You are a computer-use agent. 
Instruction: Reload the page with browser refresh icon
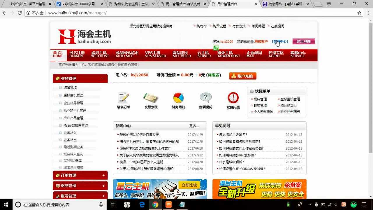tap(20, 13)
